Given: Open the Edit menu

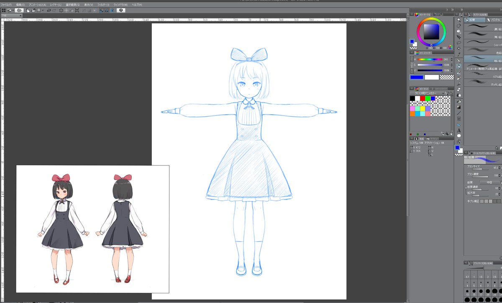Looking at the screenshot, I should pyautogui.click(x=20, y=5).
